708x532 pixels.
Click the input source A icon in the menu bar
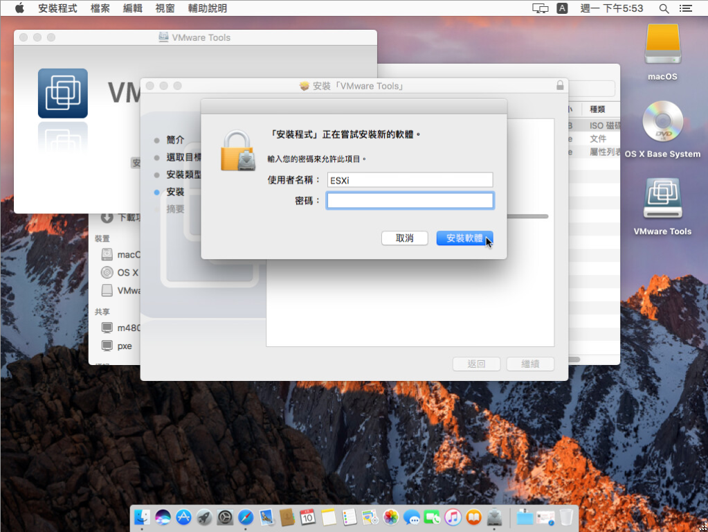click(x=562, y=8)
